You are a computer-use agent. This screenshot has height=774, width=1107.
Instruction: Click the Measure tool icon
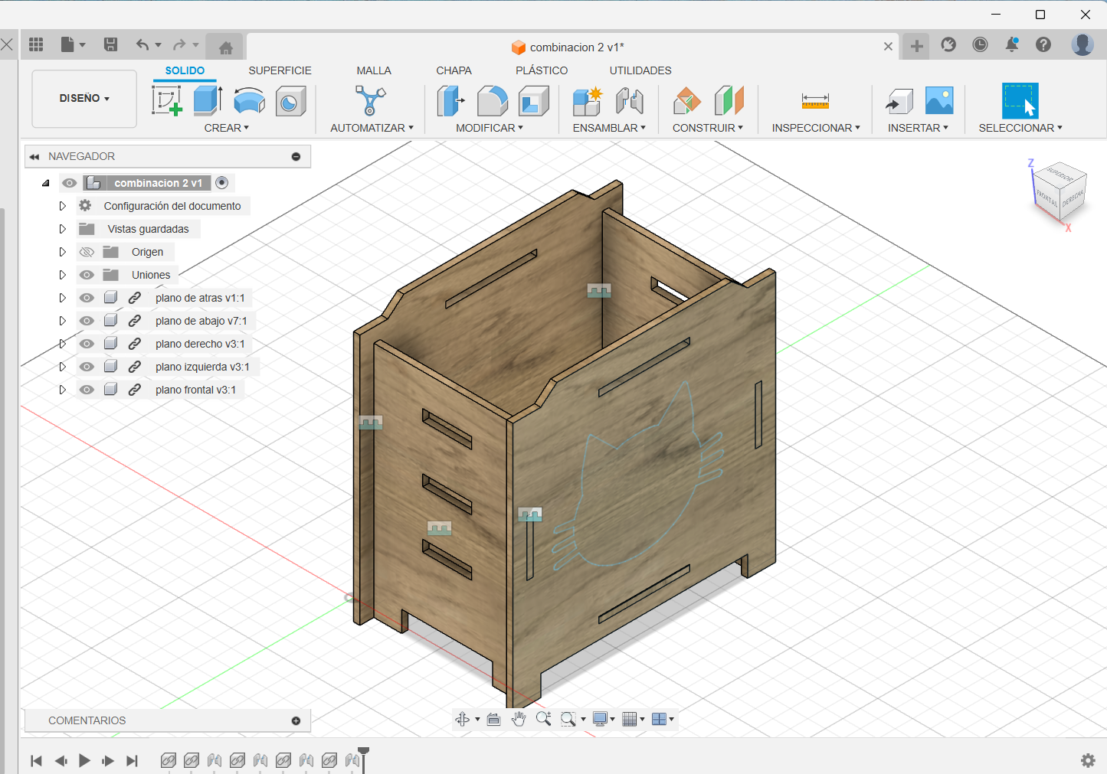click(815, 100)
